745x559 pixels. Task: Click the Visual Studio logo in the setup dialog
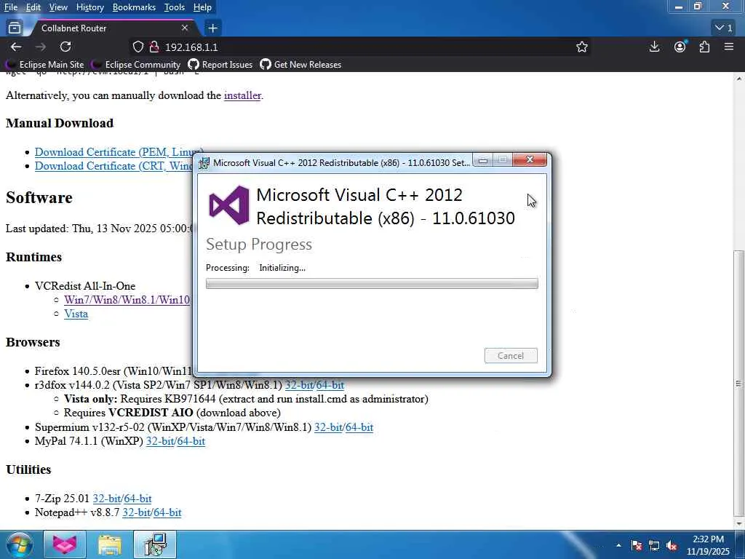[x=229, y=205]
